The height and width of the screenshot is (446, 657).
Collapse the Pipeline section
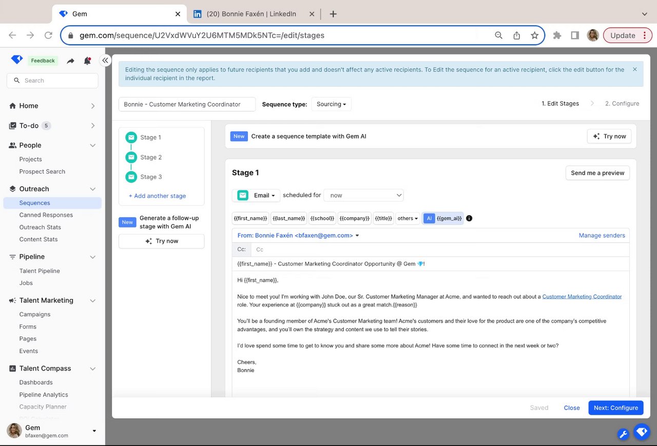tap(93, 257)
